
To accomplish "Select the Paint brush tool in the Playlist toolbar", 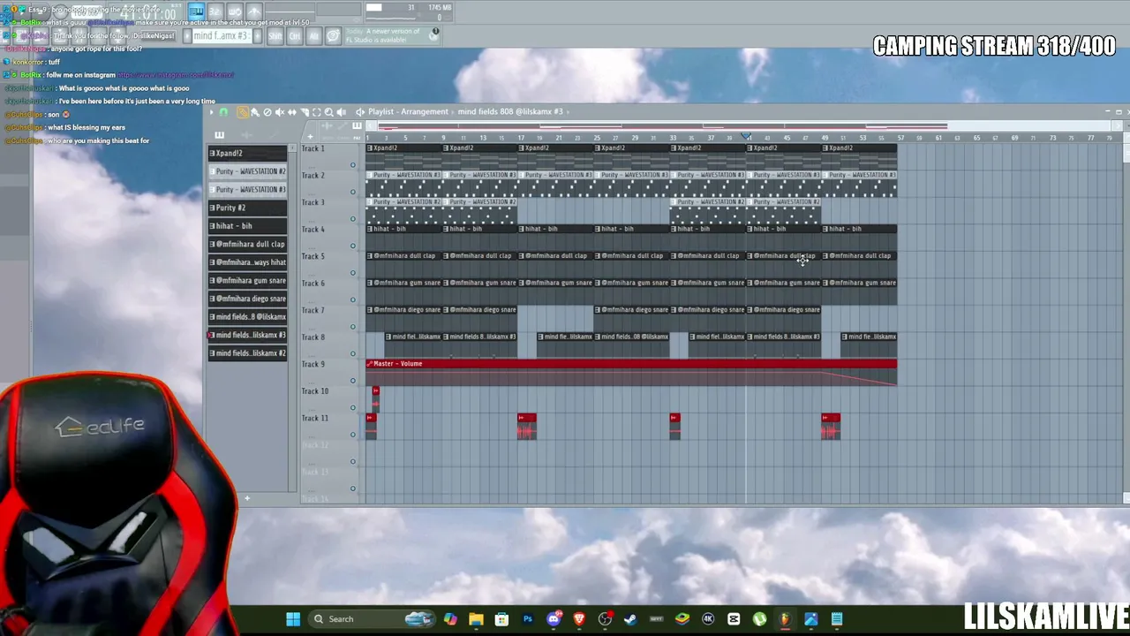I will (255, 112).
